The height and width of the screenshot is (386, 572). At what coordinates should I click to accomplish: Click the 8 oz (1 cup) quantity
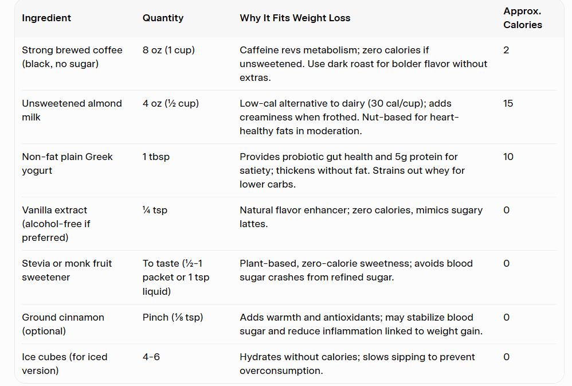tap(169, 50)
